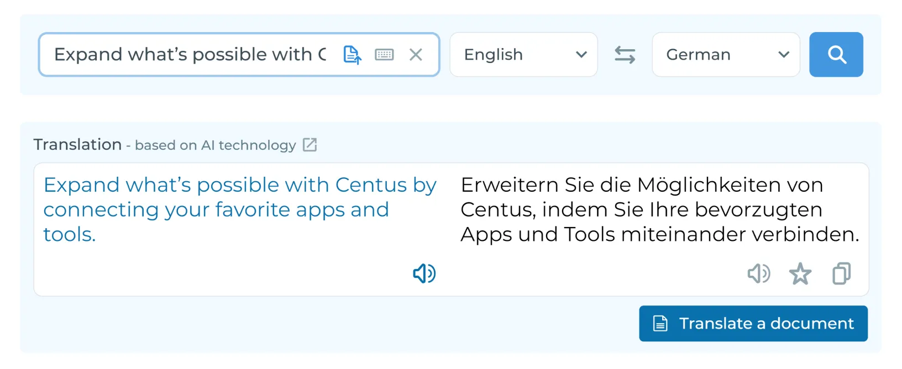Viewport: 902px width, 369px height.
Task: Click the upload document icon in search box
Action: pos(352,55)
